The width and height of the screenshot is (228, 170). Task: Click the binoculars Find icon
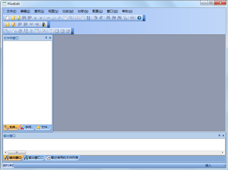[108, 18]
